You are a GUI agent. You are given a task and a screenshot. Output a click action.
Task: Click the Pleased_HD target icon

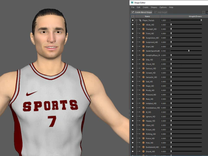[x=143, y=94]
